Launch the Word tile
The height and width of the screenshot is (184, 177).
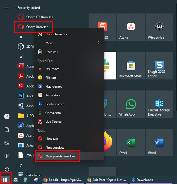click(x=159, y=143)
